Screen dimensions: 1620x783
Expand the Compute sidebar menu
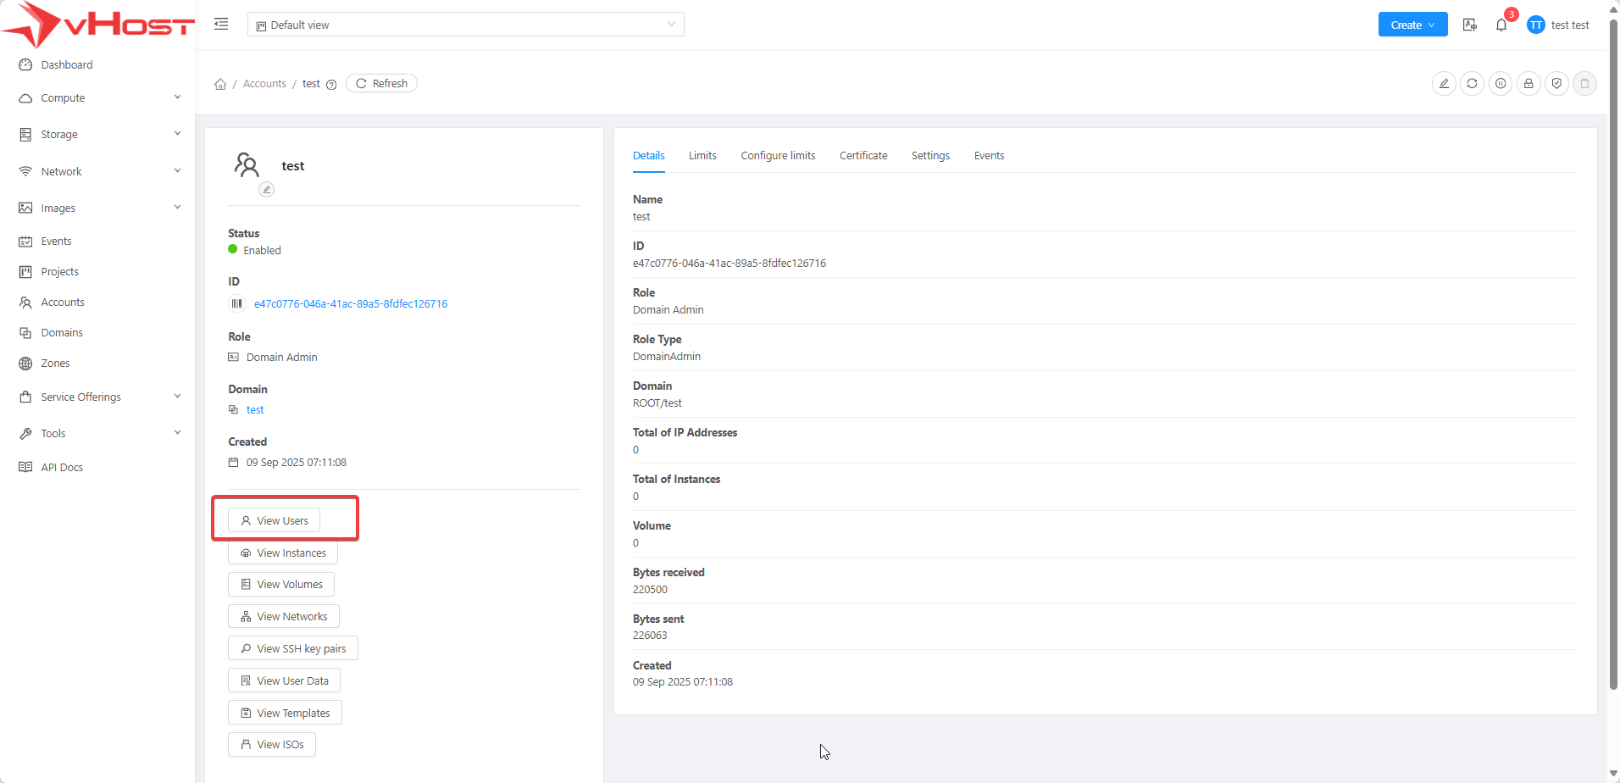click(100, 98)
